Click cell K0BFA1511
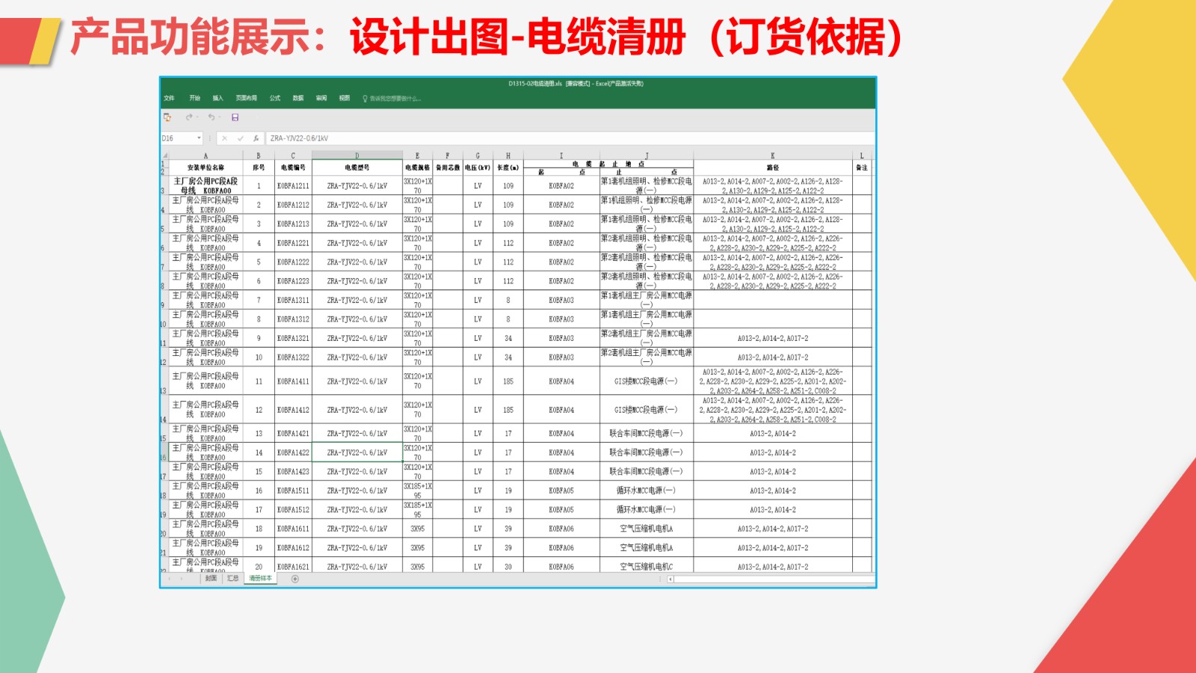 click(293, 491)
